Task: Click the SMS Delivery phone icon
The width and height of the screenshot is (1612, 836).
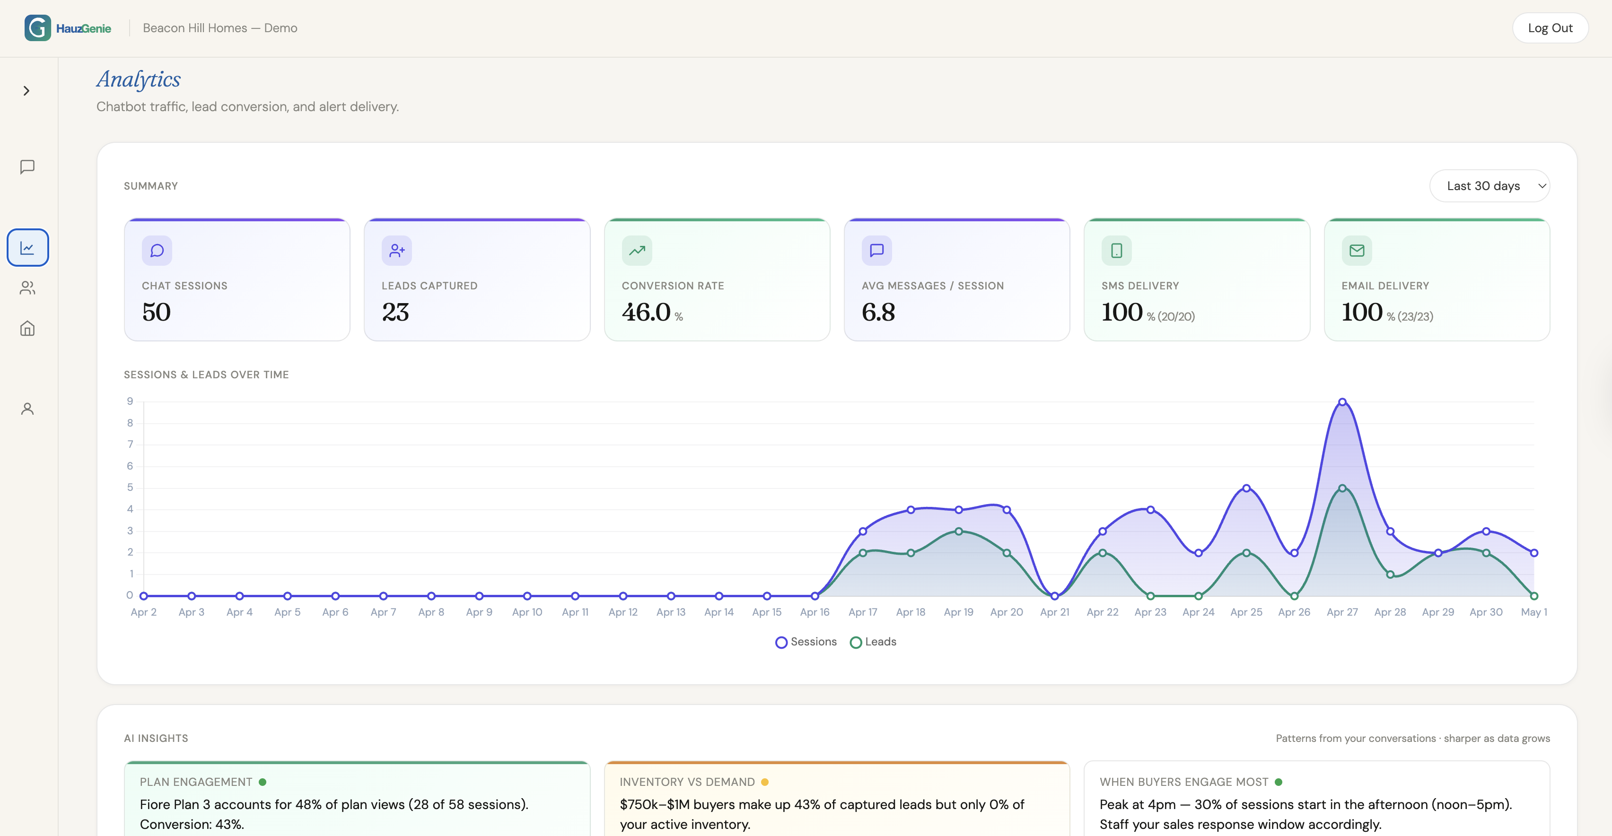Action: pos(1116,251)
